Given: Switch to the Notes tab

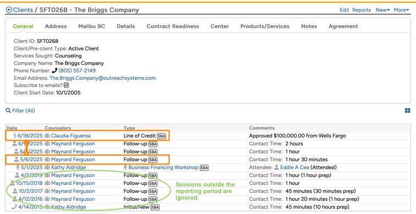Looking at the screenshot, I should [x=309, y=26].
